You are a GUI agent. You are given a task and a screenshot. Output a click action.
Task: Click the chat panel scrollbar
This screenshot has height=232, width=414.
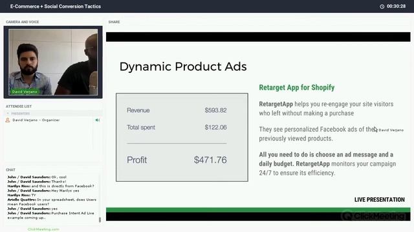(100, 220)
